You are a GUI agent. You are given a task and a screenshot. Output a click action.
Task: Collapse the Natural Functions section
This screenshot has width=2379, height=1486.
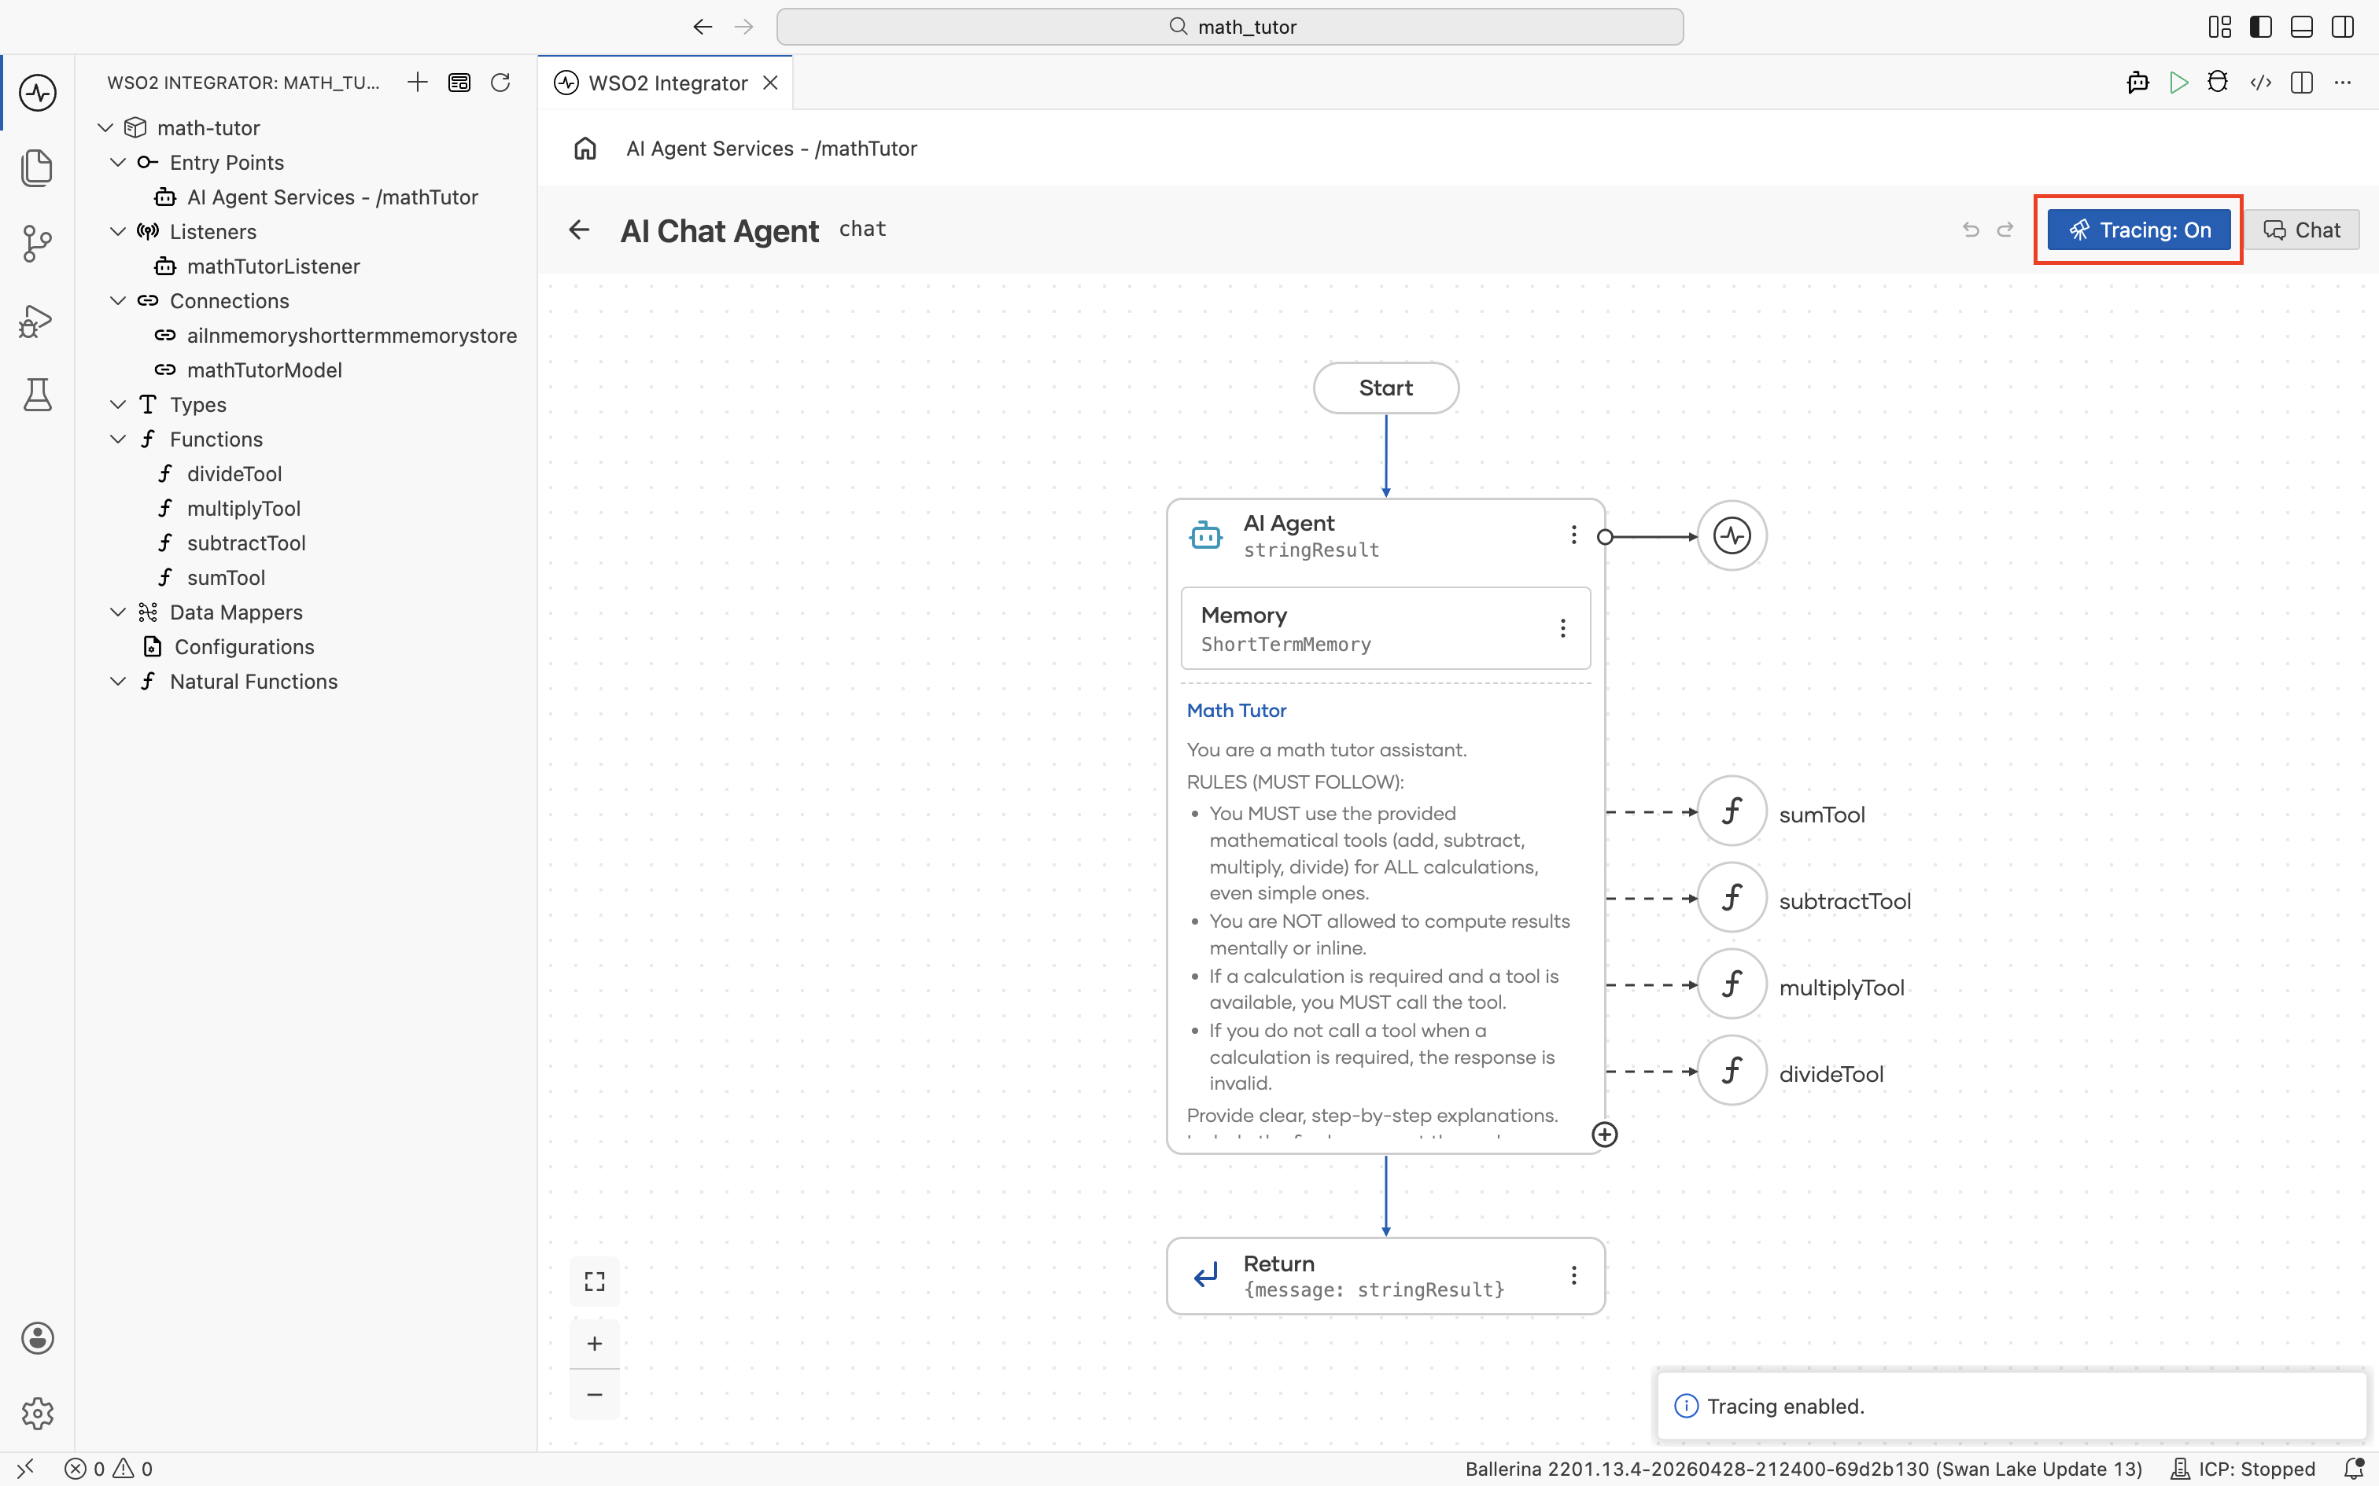[x=118, y=681]
